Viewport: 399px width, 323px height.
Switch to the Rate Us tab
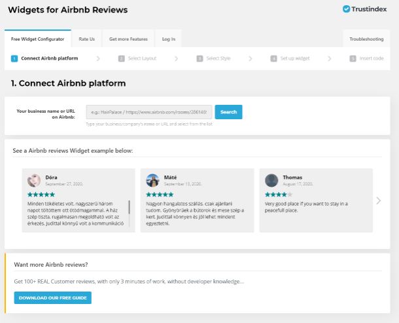click(87, 39)
